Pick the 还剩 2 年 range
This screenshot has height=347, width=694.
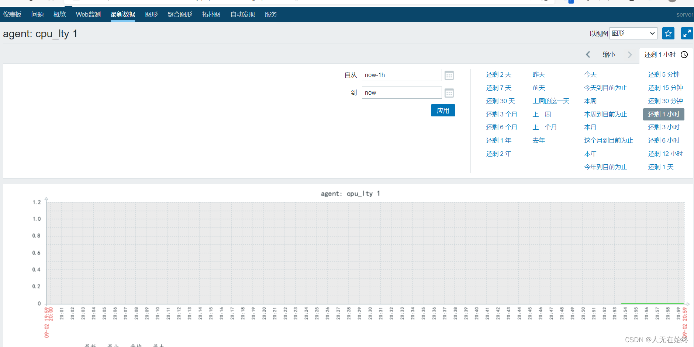point(499,154)
